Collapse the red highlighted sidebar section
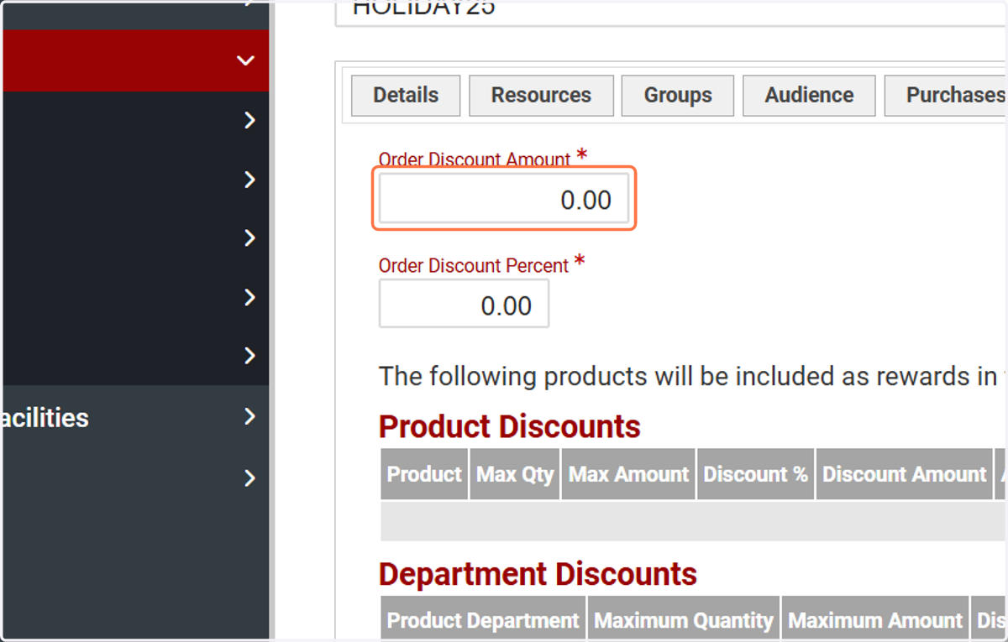1008x642 pixels. tap(134, 60)
